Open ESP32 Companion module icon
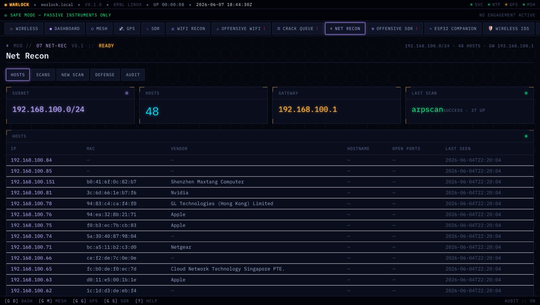 click(430, 29)
